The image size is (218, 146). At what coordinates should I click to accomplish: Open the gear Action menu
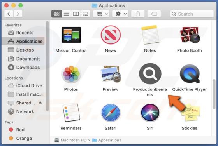coord(120,14)
